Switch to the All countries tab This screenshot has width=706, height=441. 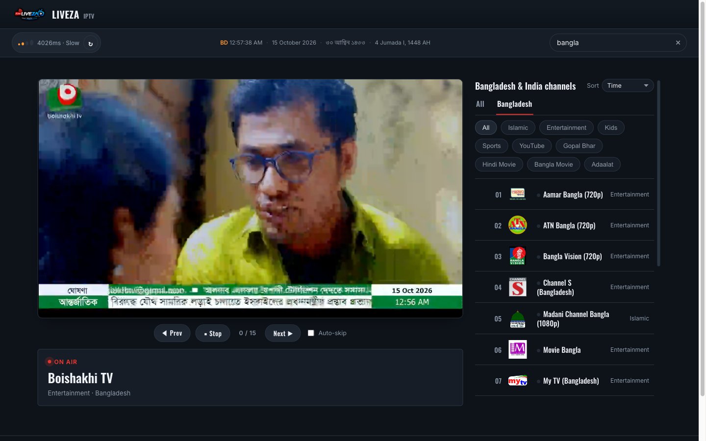click(480, 104)
